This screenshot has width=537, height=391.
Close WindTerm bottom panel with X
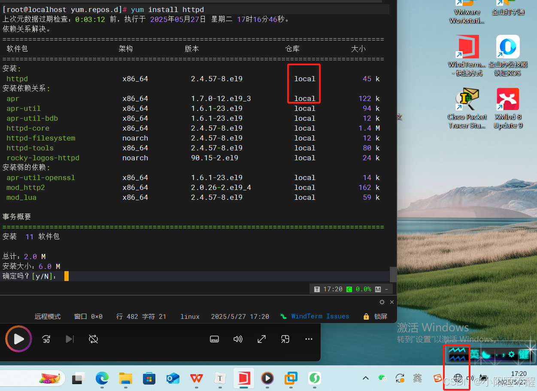(x=391, y=302)
